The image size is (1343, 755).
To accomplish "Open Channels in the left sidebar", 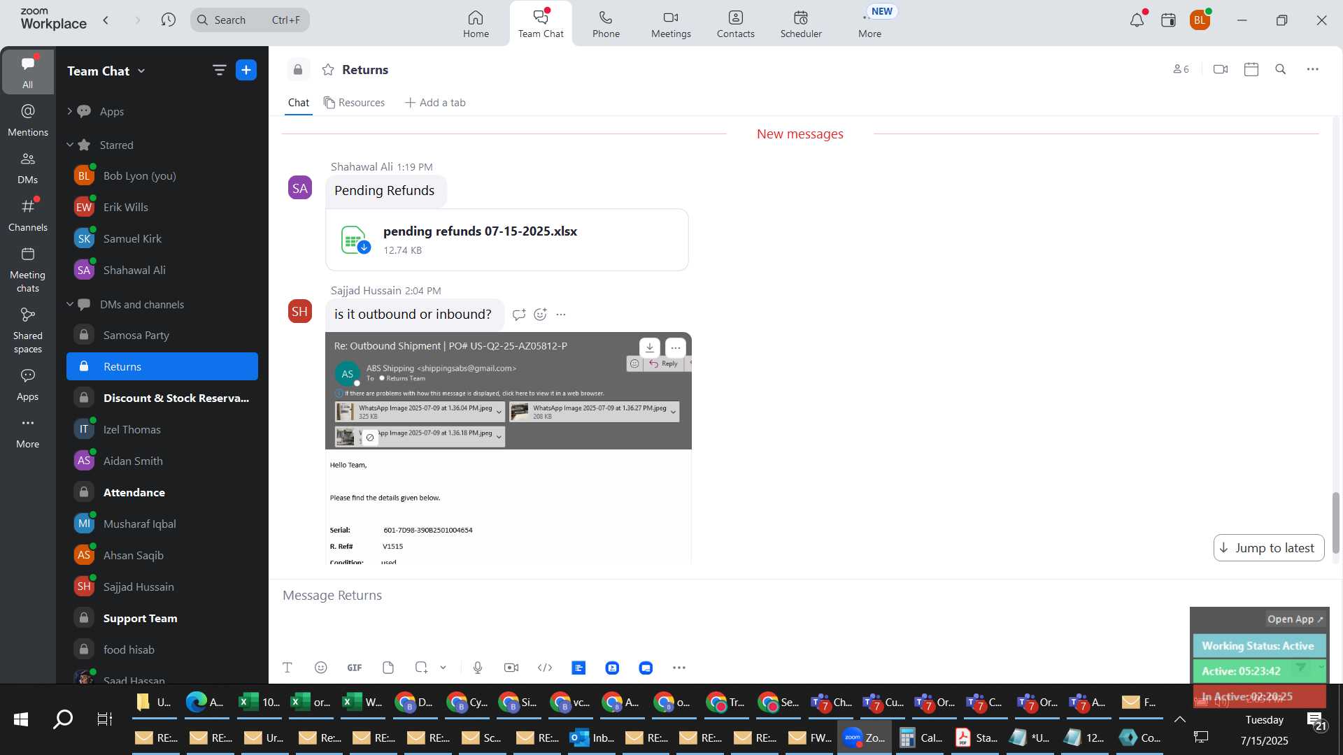I will [28, 215].
